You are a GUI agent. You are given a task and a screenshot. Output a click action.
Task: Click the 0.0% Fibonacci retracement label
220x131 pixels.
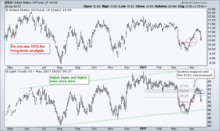tap(185, 112)
